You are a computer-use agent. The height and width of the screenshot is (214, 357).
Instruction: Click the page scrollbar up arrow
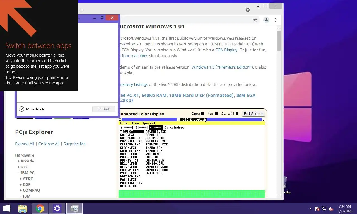[279, 28]
